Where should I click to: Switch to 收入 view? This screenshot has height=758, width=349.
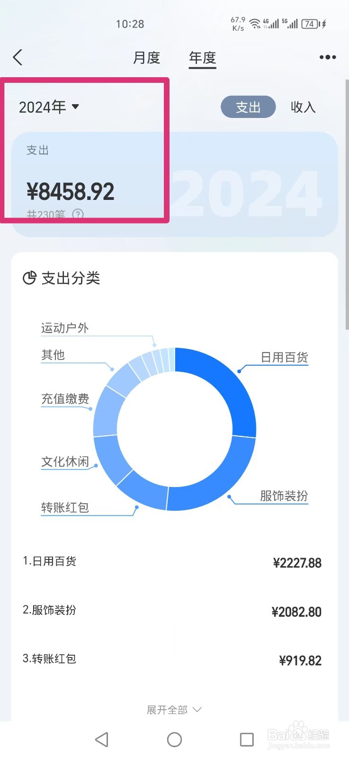(x=303, y=107)
